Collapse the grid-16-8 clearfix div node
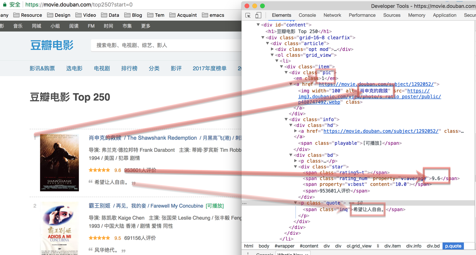Screen dimensions: 476x255 [263, 38]
